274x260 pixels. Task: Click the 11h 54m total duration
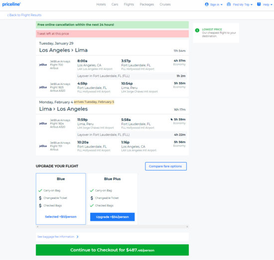(179, 51)
